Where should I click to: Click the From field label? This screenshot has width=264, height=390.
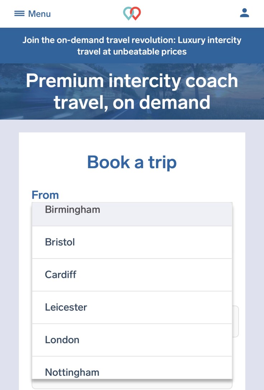click(x=45, y=195)
